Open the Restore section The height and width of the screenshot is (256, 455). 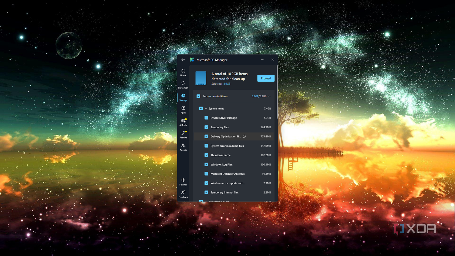pyautogui.click(x=183, y=135)
